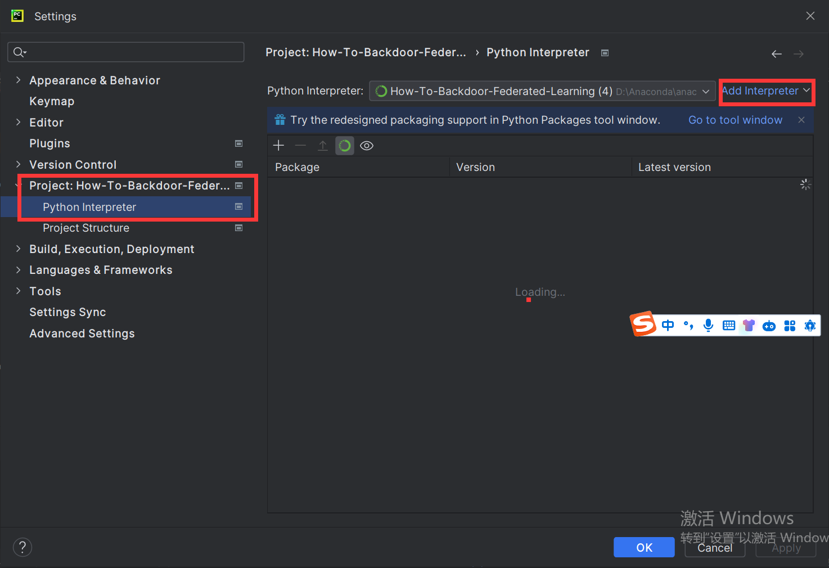
Task: Expand the Tools settings section
Action: pyautogui.click(x=18, y=291)
